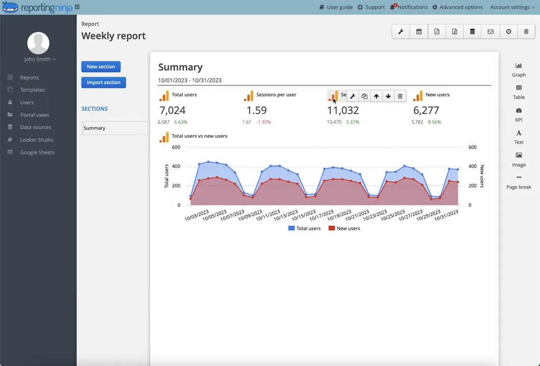
Task: Click the Import section button
Action: (103, 82)
